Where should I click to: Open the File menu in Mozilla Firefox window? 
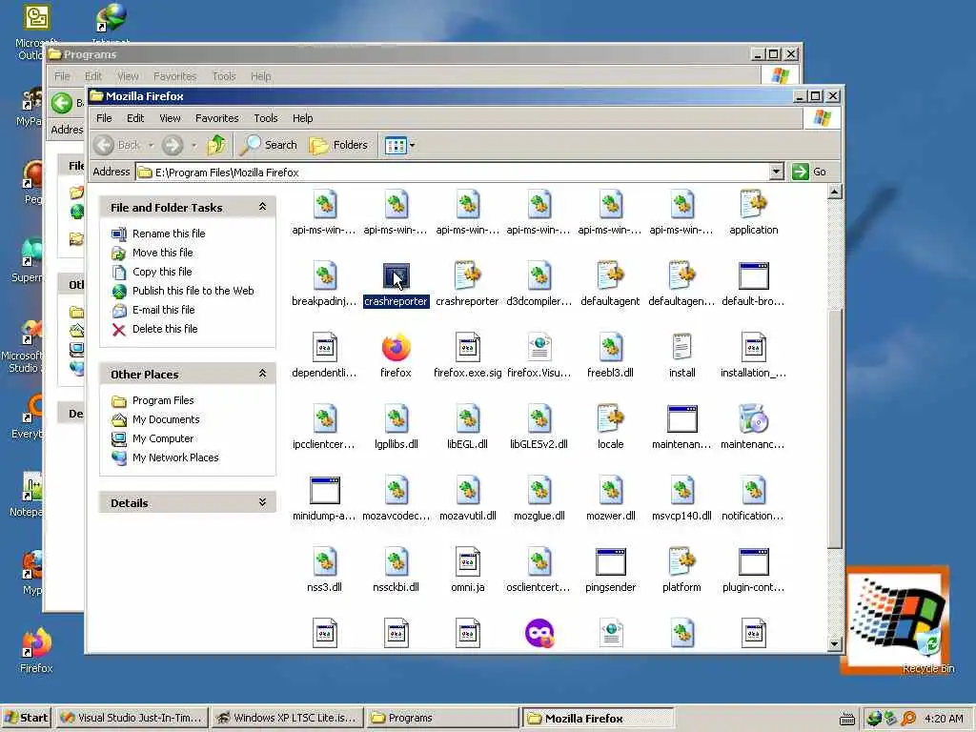click(104, 118)
